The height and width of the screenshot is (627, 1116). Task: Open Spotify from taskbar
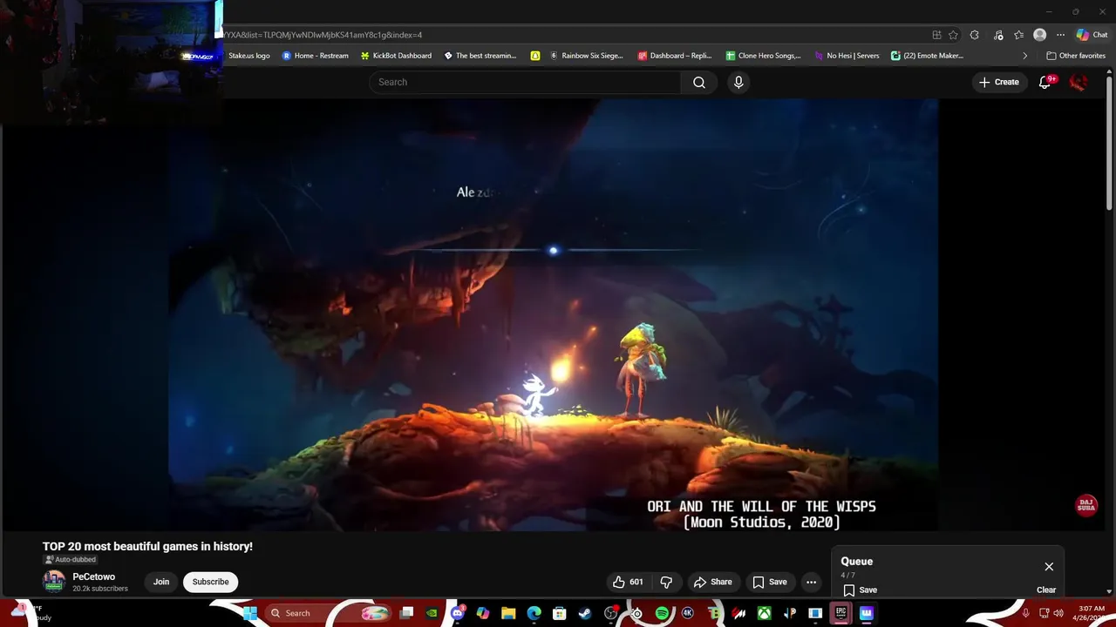pos(662,613)
